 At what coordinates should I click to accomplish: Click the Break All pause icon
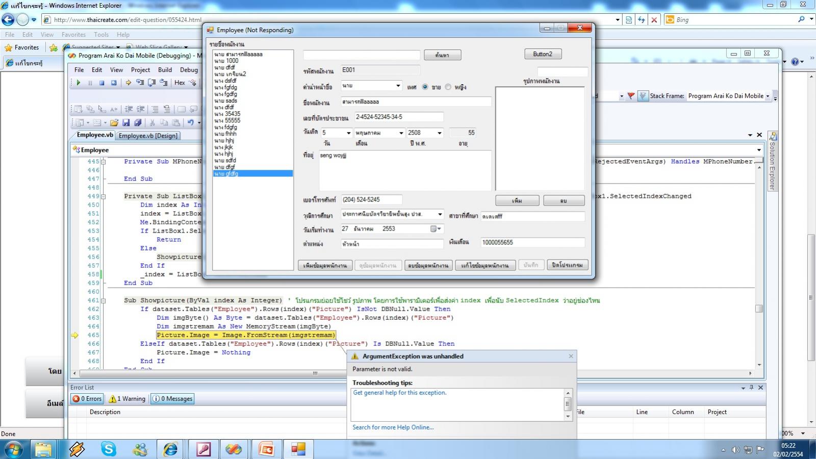tap(90, 83)
